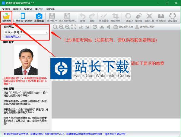Open photo from phone (打开手机中的照片)
181x137 pixels.
point(23,18)
